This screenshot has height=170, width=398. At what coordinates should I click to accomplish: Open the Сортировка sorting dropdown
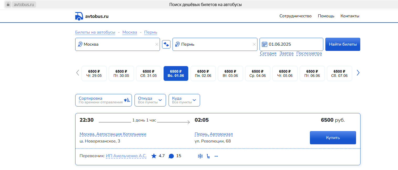(103, 100)
